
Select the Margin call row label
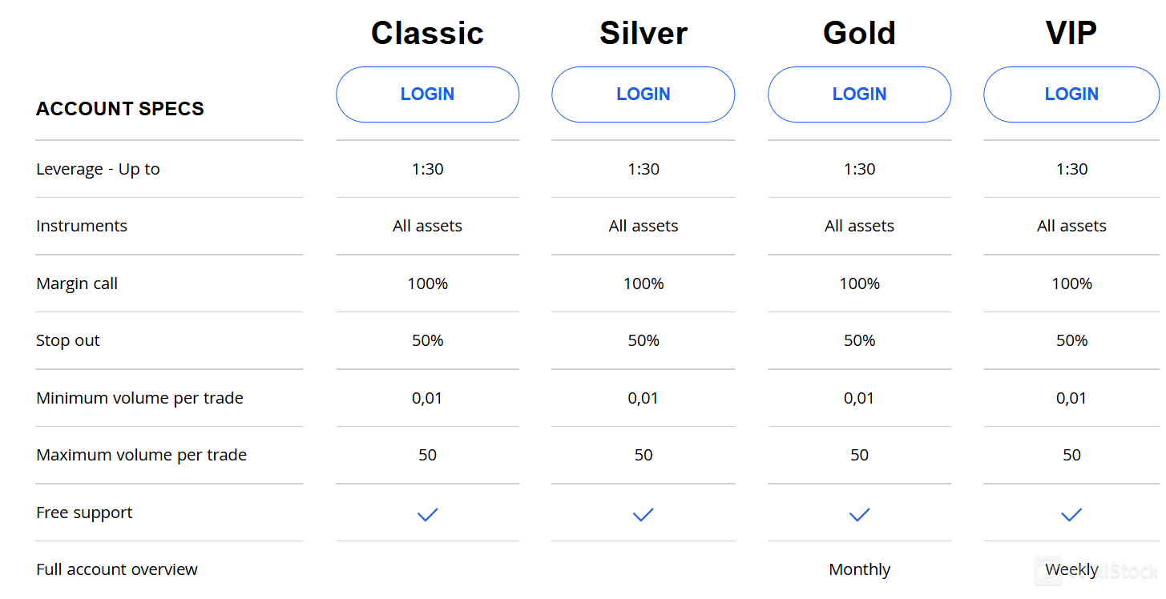click(76, 283)
